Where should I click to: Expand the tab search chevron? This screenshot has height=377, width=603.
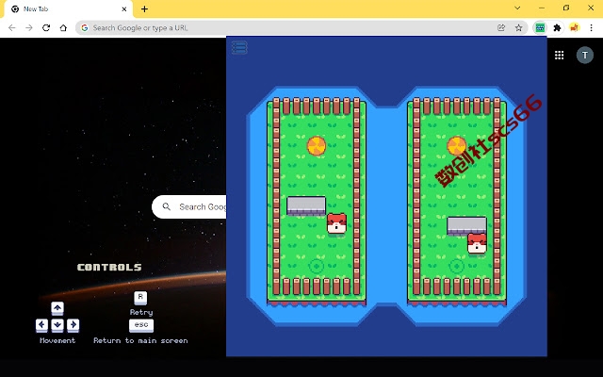coord(517,8)
